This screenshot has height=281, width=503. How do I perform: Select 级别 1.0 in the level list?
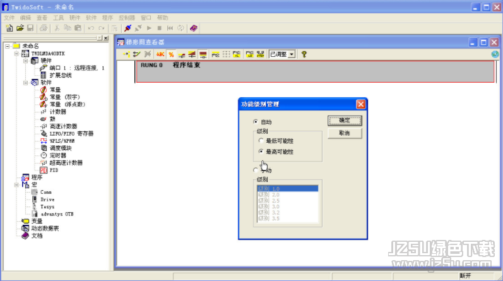click(287, 189)
